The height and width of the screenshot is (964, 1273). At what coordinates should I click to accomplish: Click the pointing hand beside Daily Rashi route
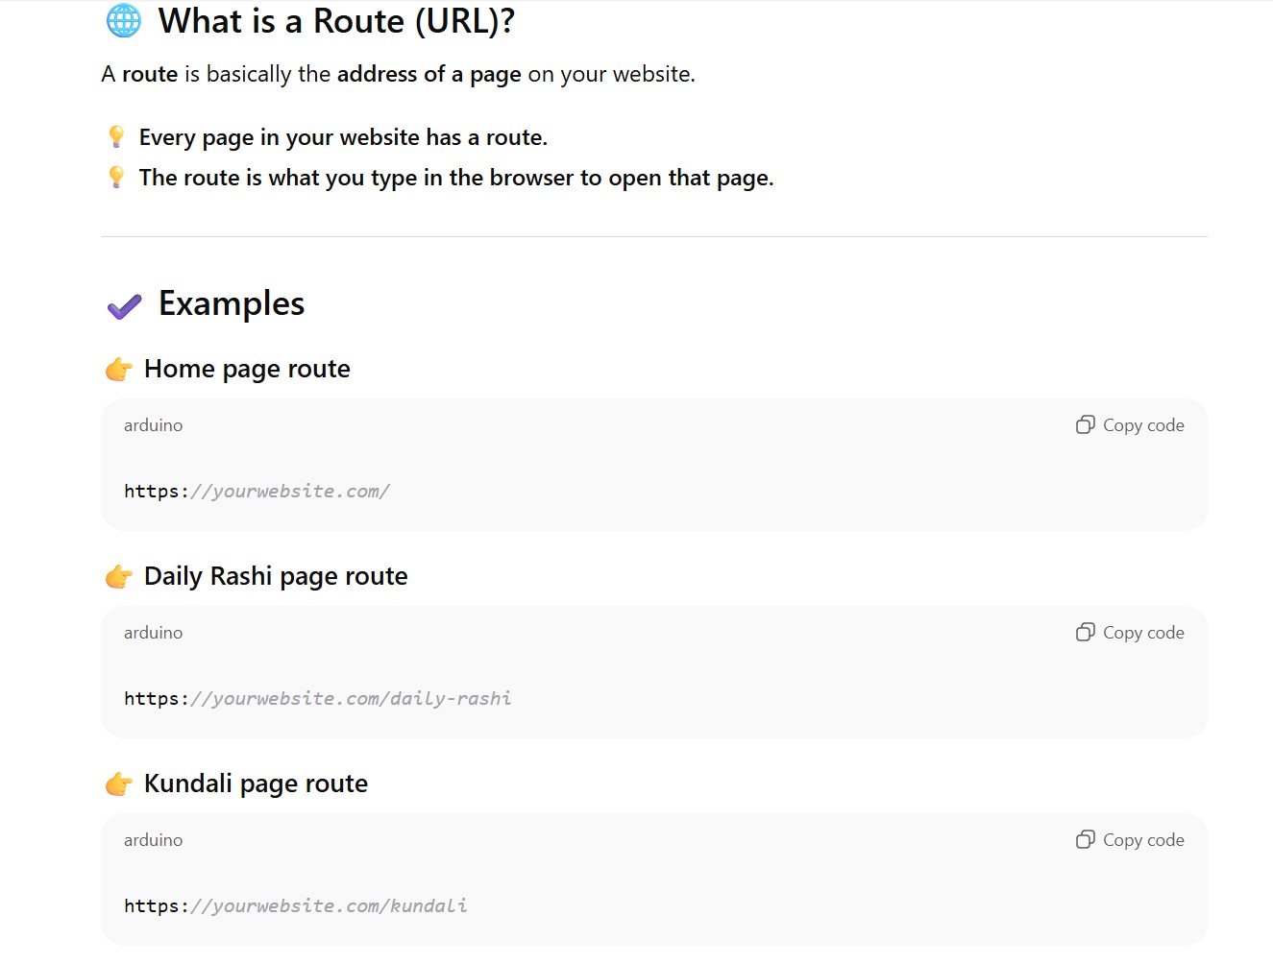click(x=119, y=576)
